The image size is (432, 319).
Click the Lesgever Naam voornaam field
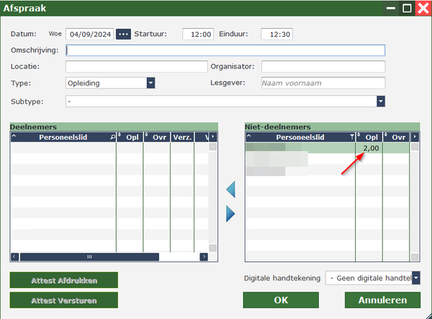323,83
